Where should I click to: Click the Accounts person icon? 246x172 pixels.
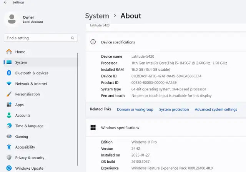[9, 115]
